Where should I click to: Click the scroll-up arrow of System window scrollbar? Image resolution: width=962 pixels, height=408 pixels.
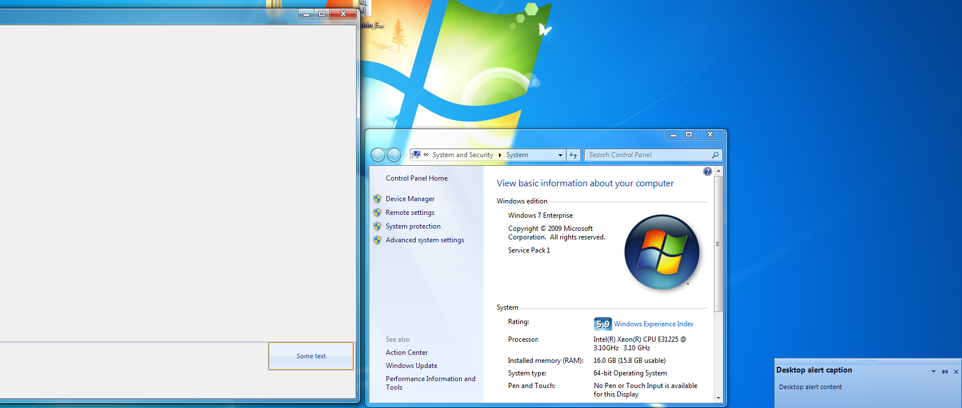[718, 171]
